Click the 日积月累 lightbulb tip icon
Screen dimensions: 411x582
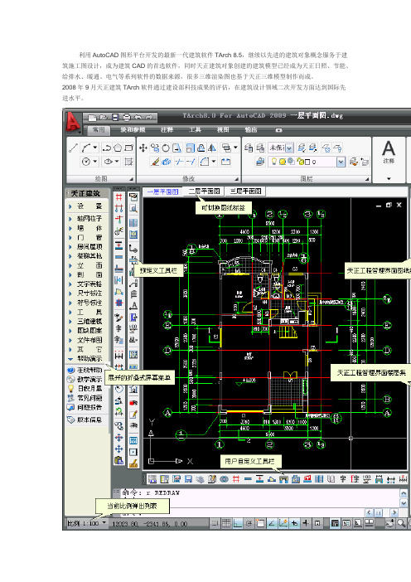tap(71, 388)
